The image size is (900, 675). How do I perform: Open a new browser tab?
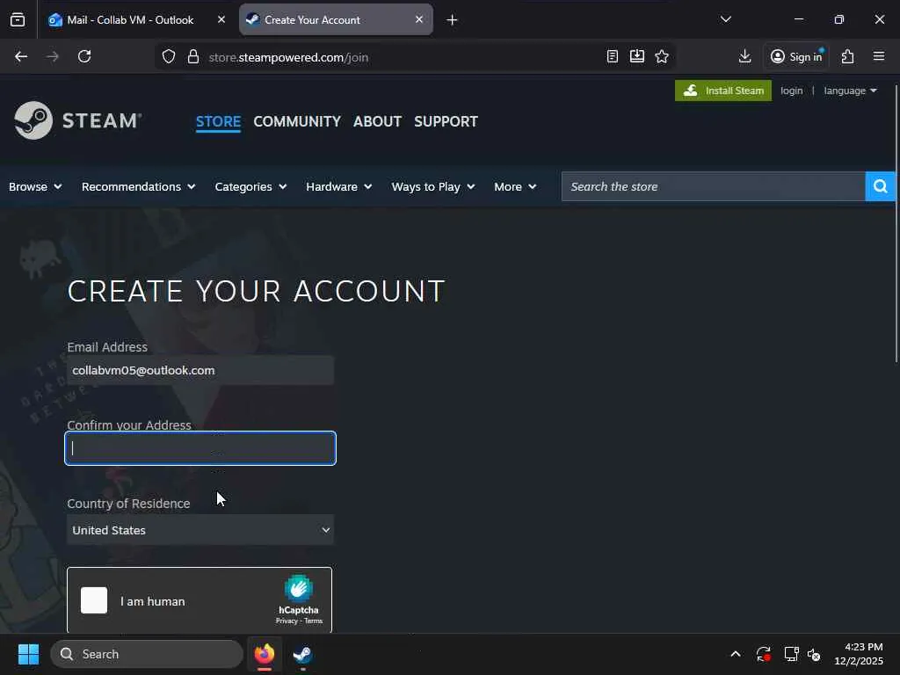pyautogui.click(x=452, y=20)
